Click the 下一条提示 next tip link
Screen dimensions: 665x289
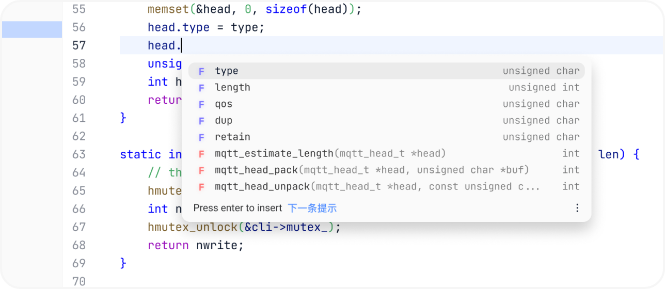(x=312, y=208)
